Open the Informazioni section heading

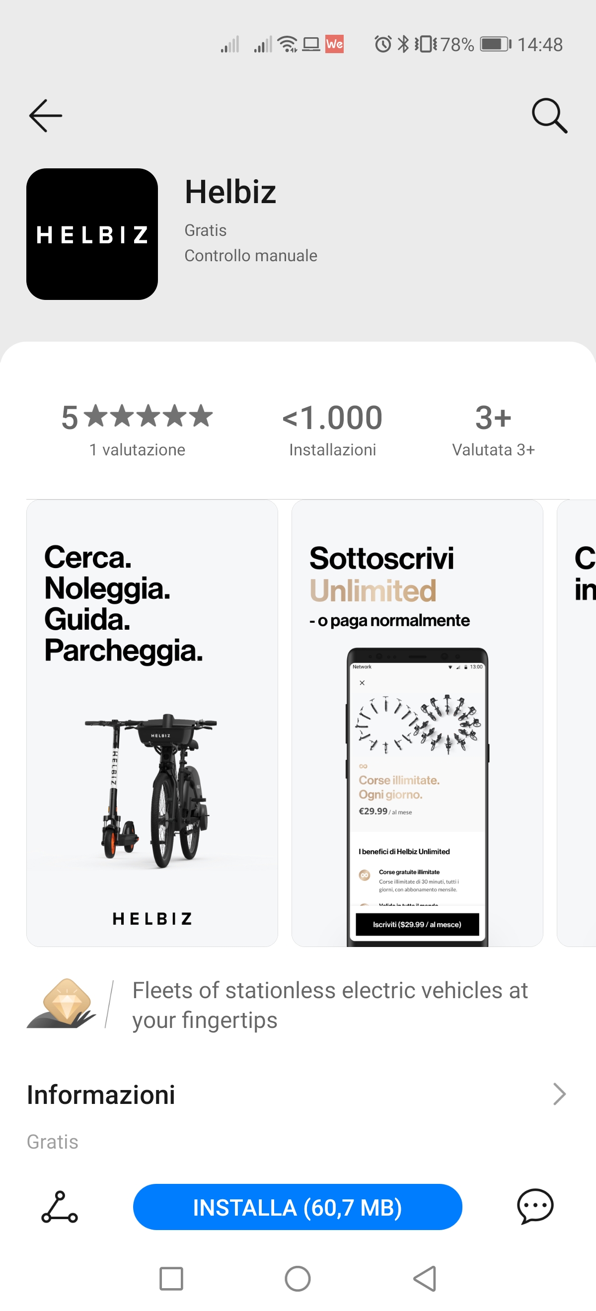point(101,1094)
